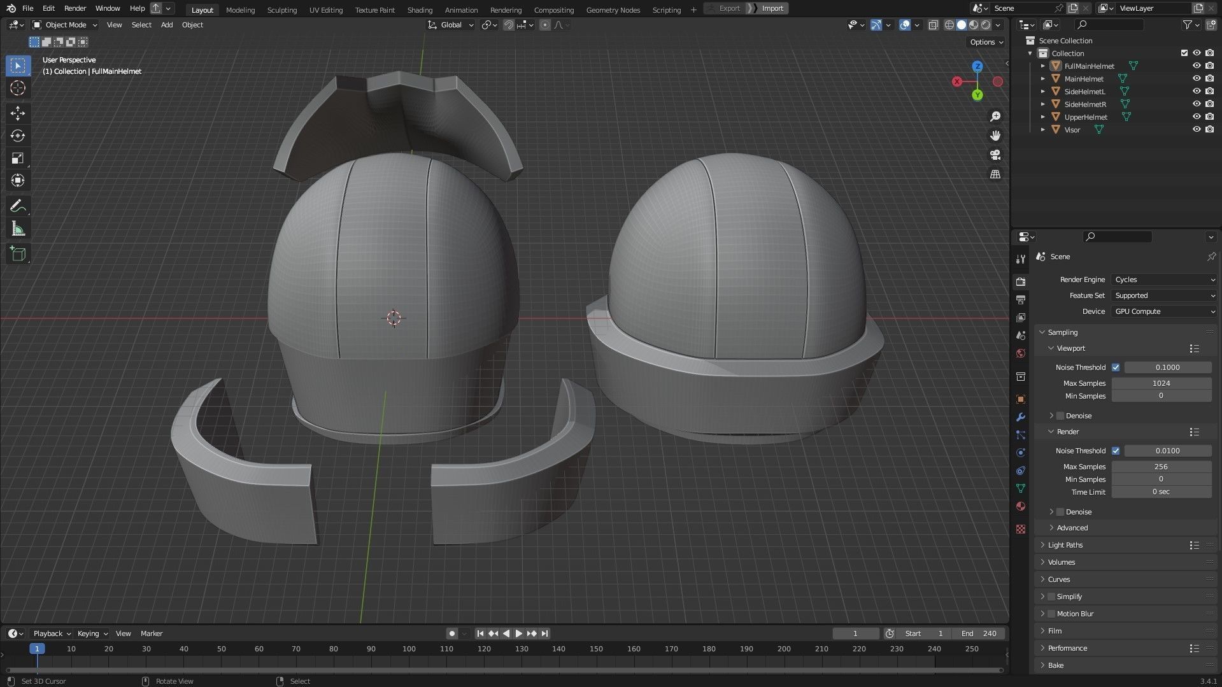This screenshot has height=687, width=1222.
Task: Enable Simplify checkbox
Action: (x=1051, y=597)
